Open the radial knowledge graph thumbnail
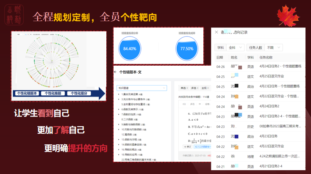The height and width of the screenshot is (174, 311). tap(52, 61)
